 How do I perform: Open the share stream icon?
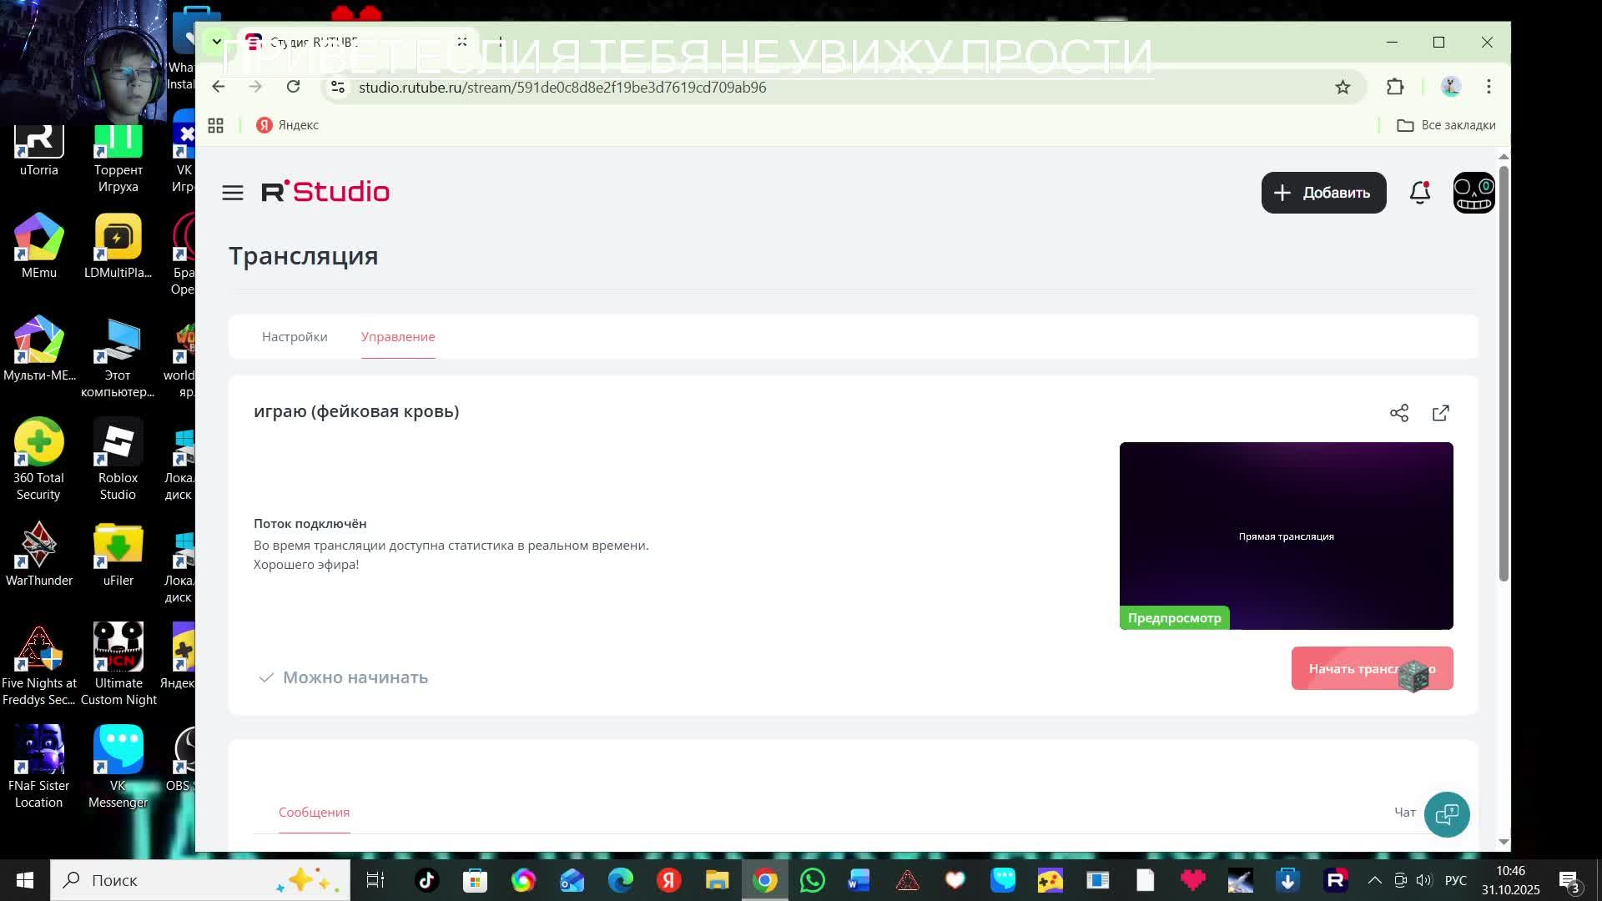coord(1399,413)
